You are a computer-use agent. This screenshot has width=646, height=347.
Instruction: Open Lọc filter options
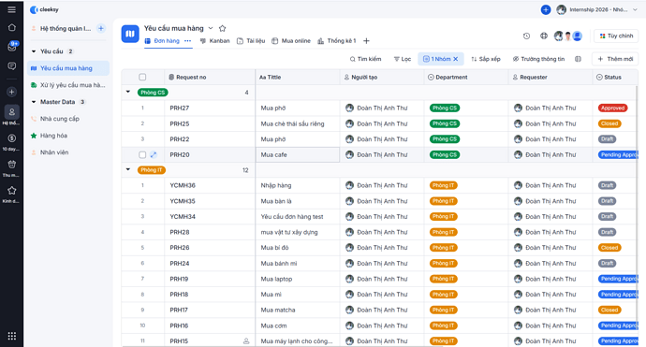[403, 59]
